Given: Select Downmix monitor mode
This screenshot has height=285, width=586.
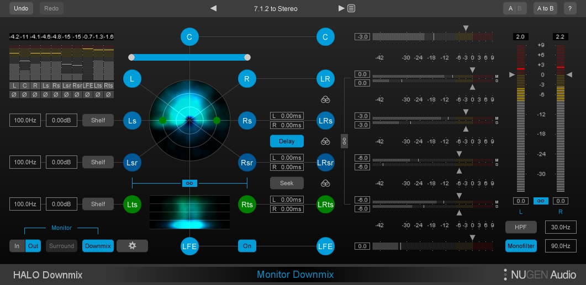Looking at the screenshot, I should coord(98,246).
